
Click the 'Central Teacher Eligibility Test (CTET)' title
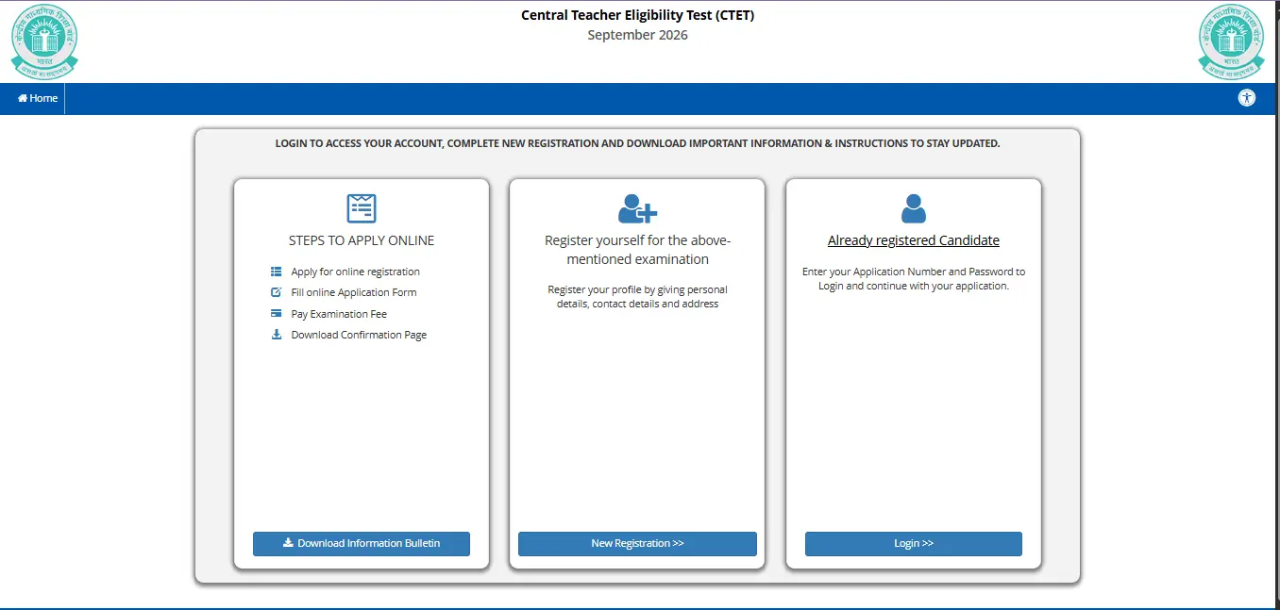tap(638, 15)
